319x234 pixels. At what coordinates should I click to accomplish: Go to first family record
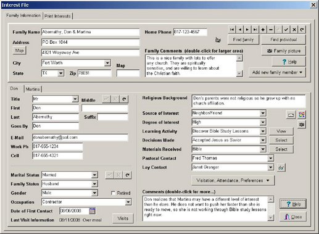[232, 30]
